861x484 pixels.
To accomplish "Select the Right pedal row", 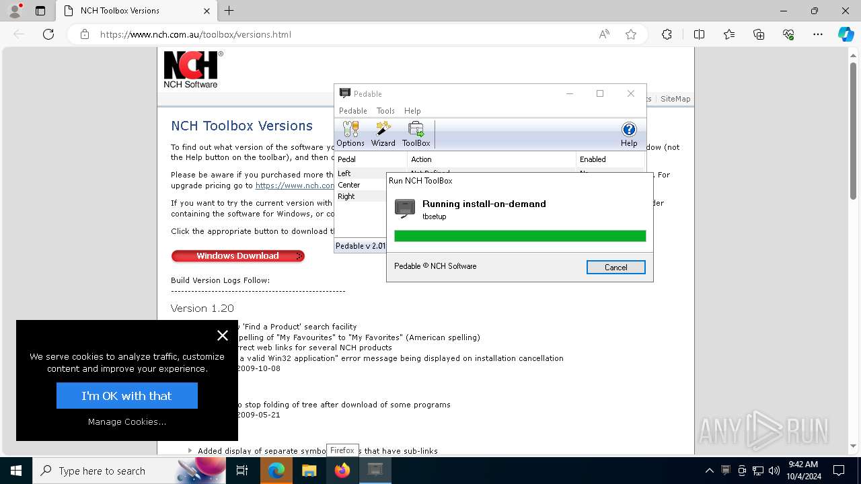I will [360, 196].
